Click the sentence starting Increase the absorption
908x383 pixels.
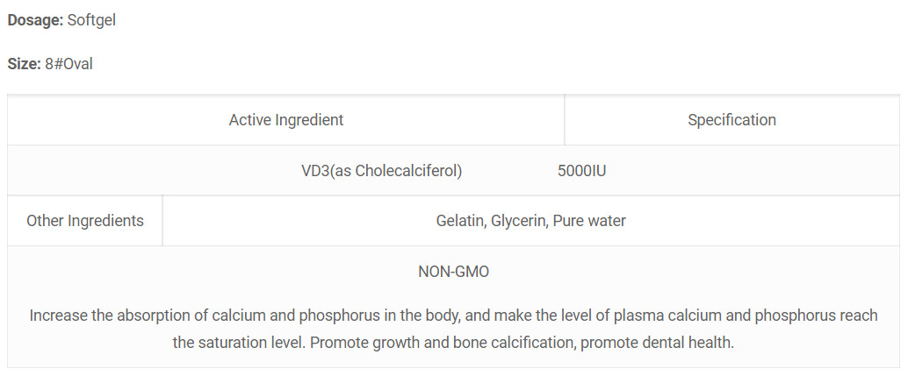(453, 329)
